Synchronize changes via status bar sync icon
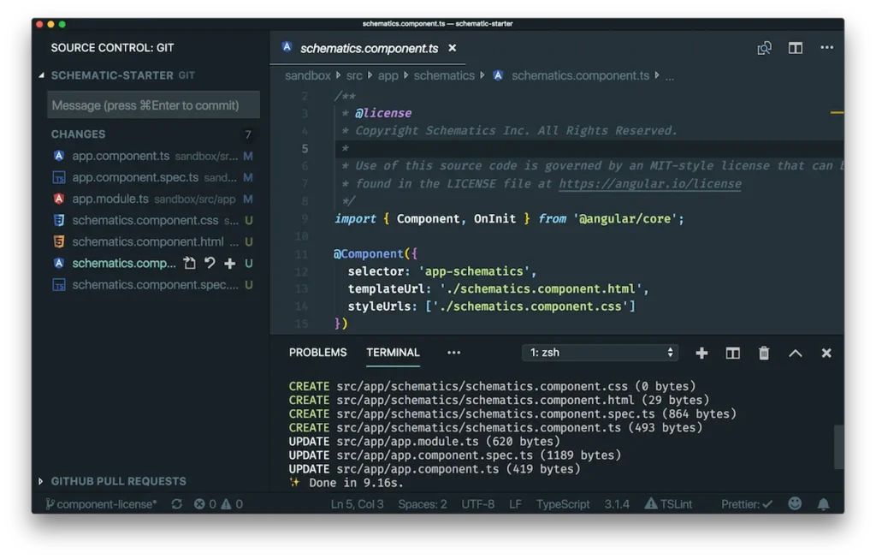 (x=176, y=504)
